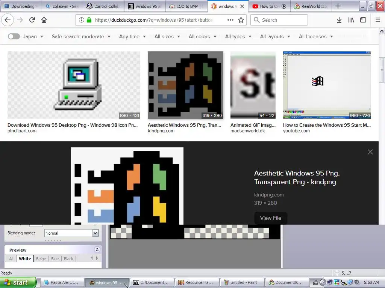Switch to untitled - Paint taskbar window
This screenshot has height=288, width=385.
point(242,282)
